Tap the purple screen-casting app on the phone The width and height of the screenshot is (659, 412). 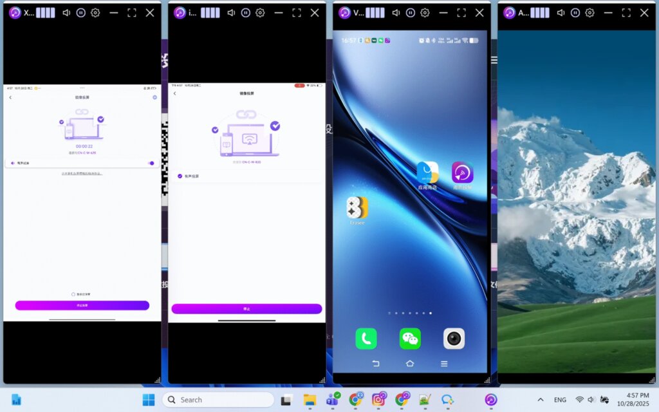(462, 173)
